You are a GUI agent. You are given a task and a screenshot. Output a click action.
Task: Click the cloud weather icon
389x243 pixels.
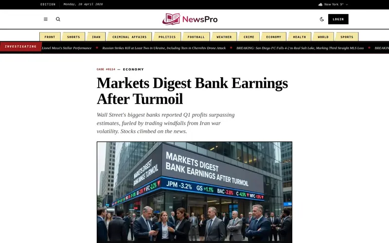click(x=320, y=4)
